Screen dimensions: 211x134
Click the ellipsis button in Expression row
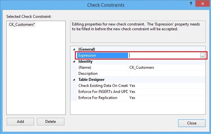click(202, 55)
